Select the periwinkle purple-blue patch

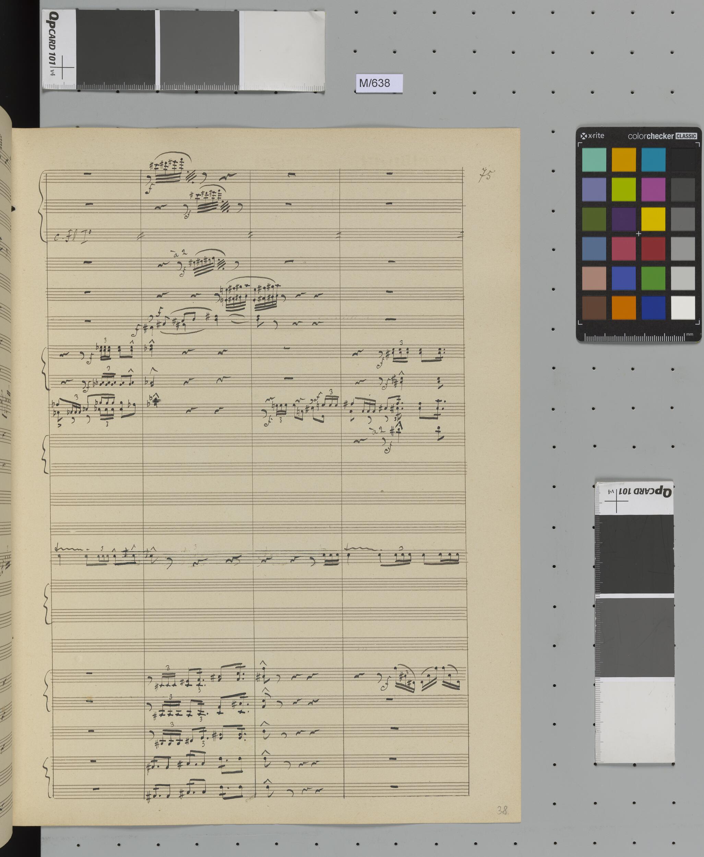pyautogui.click(x=594, y=189)
